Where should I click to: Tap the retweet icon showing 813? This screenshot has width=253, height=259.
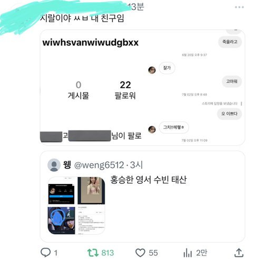(92, 253)
